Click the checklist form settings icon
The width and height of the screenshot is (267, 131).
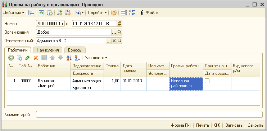coord(132,13)
